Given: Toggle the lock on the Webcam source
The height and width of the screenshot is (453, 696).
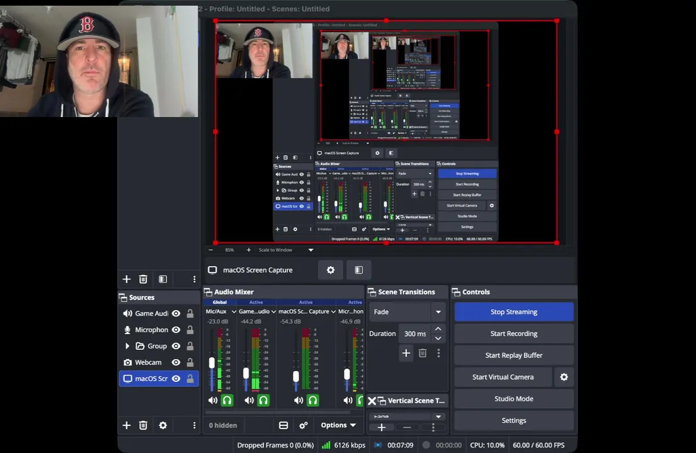Looking at the screenshot, I should [190, 362].
